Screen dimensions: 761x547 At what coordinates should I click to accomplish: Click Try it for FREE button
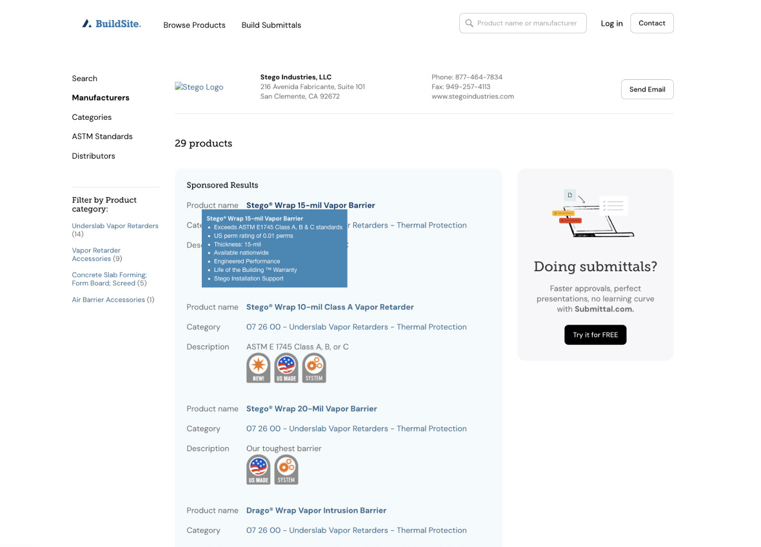(x=595, y=334)
